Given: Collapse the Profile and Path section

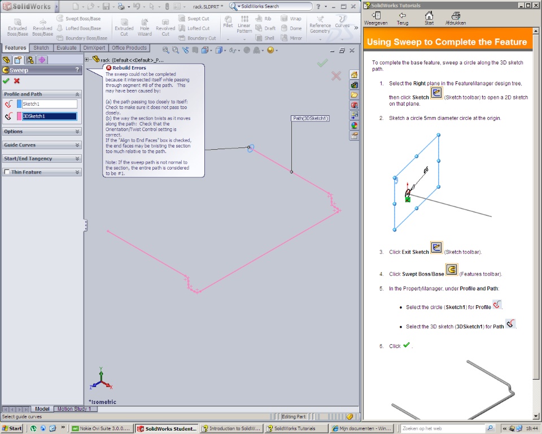Looking at the screenshot, I should coord(77,94).
